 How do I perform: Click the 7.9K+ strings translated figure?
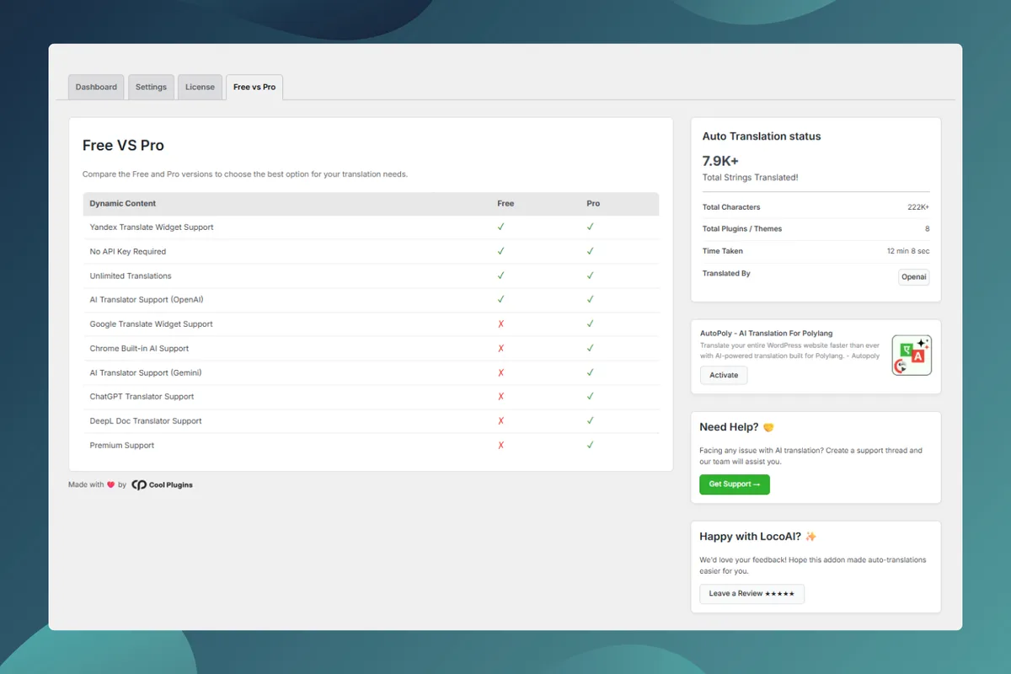[720, 160]
